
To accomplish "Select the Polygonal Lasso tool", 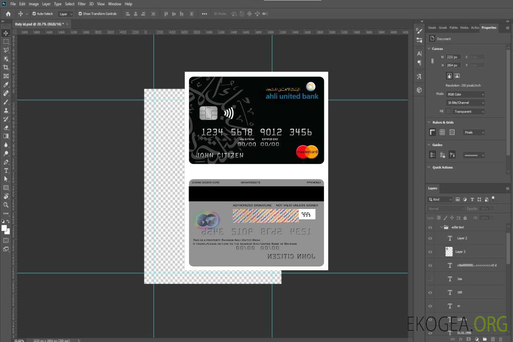I will pos(6,50).
